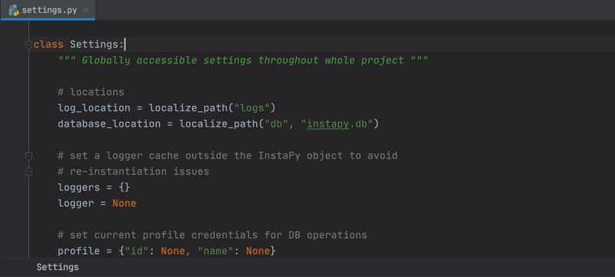Click the Settings breadcrumb at bottom
The image size is (615, 277).
[58, 267]
